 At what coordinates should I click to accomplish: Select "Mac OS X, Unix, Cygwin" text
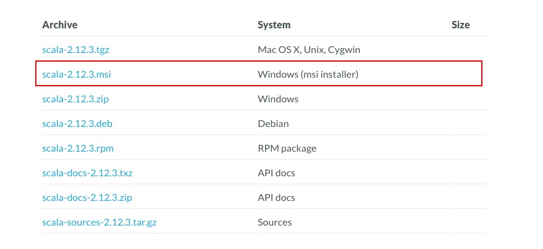click(309, 50)
